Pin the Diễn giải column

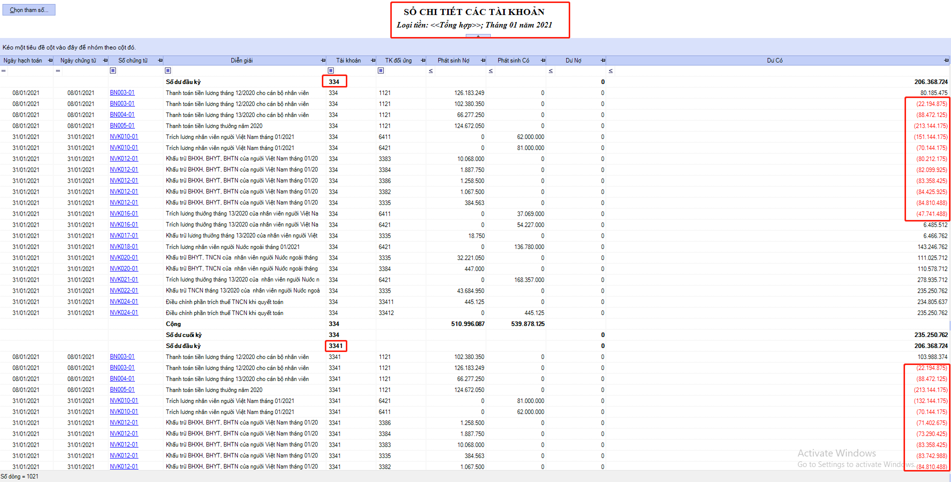323,60
